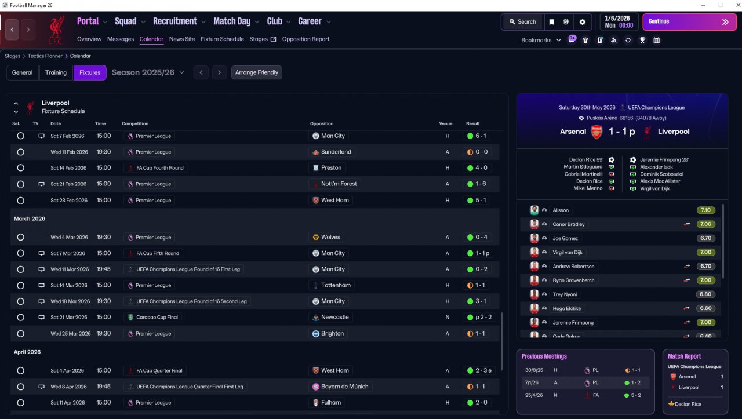Expand the Club menu chevron

point(288,22)
